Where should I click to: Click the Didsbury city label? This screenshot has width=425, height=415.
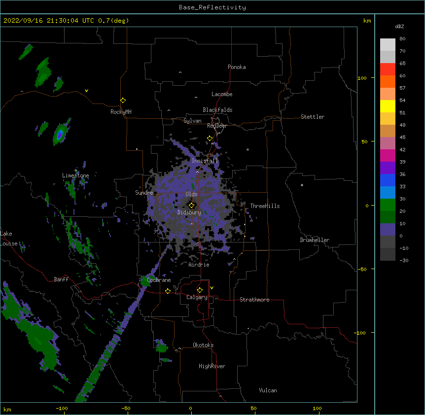[x=189, y=212]
